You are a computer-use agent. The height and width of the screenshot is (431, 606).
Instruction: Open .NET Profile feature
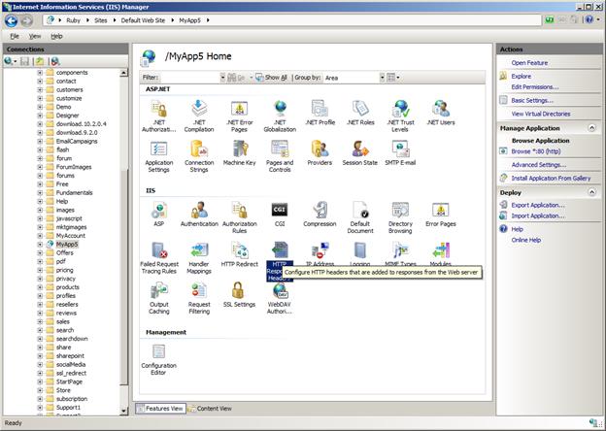tap(320, 113)
